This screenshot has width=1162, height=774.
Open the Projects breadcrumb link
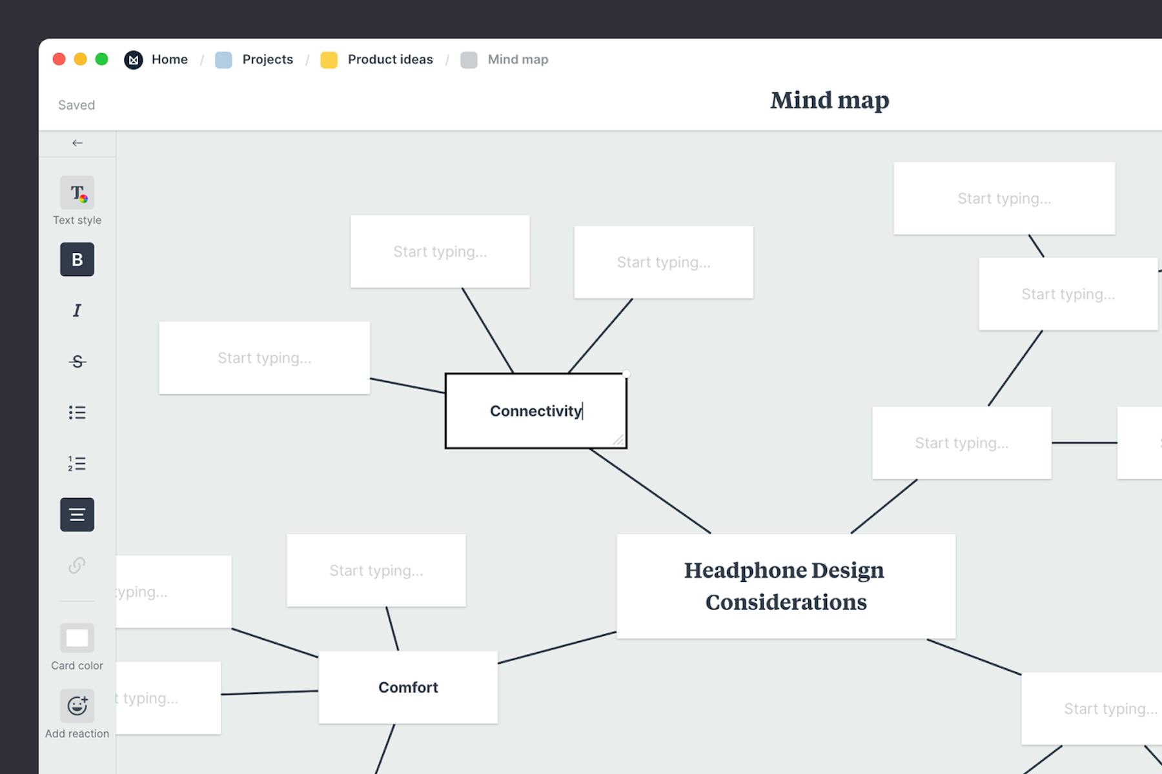[x=267, y=59]
